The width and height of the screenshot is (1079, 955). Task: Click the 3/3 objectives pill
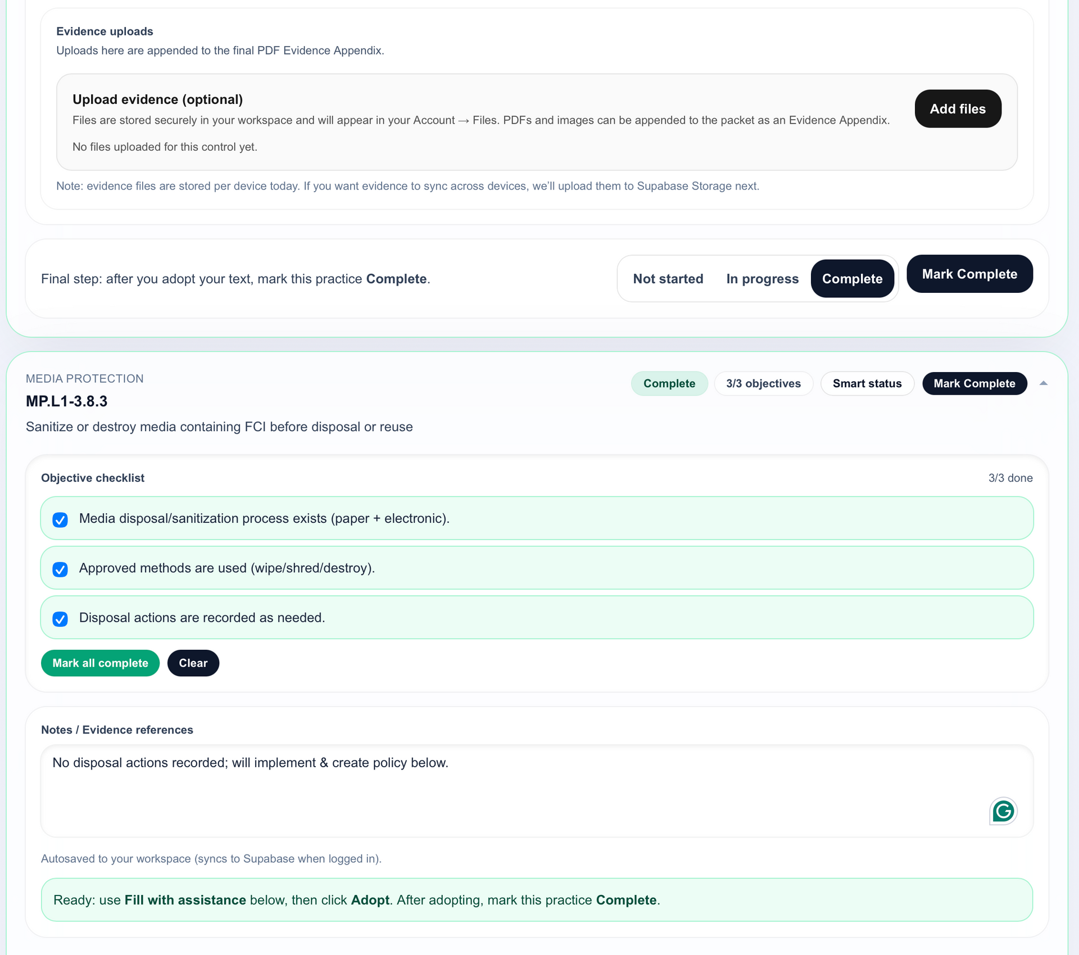(763, 383)
